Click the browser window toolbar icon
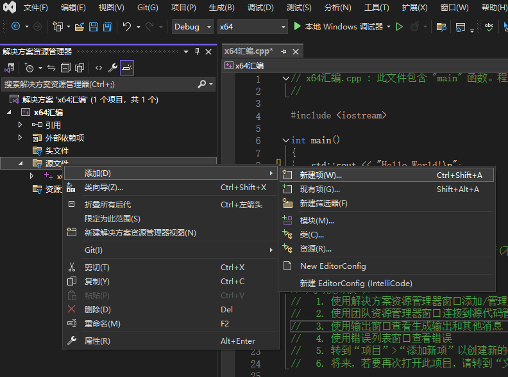 pos(461,27)
